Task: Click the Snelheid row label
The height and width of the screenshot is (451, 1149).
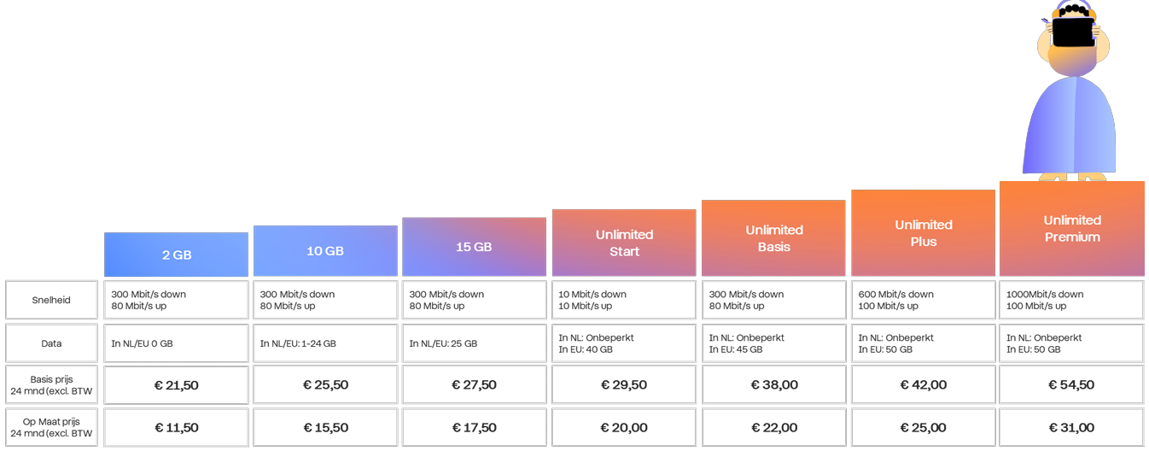Action: pyautogui.click(x=51, y=300)
